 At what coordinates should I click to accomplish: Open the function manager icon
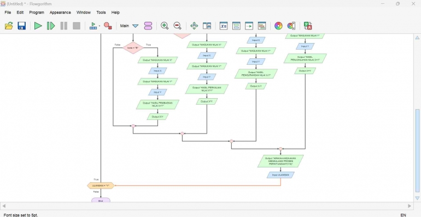coord(148,26)
